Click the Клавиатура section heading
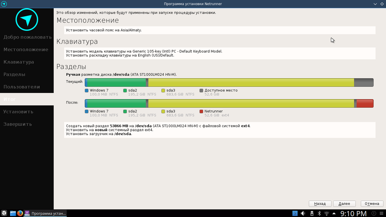Viewport: 386px width, 217px height. 77,41
